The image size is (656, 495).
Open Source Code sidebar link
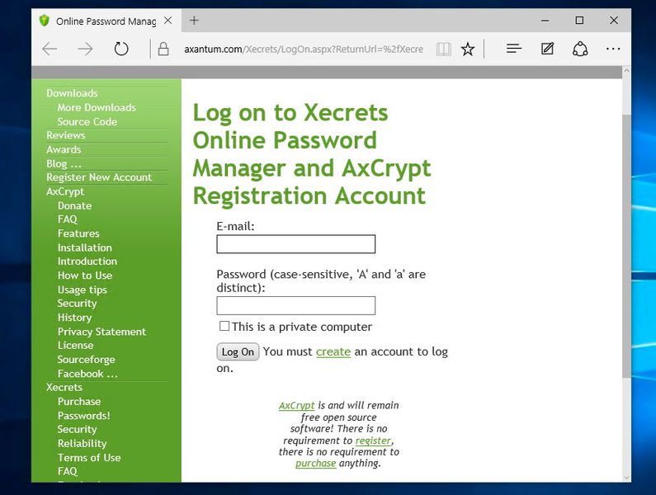click(x=87, y=122)
